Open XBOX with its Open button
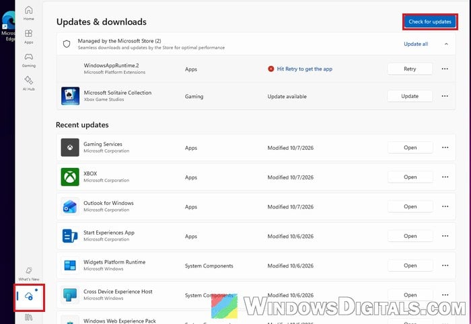This screenshot has height=324, width=471. click(410, 177)
